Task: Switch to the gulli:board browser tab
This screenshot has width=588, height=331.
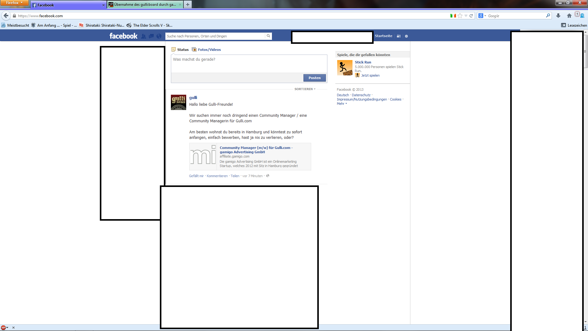Action: click(x=145, y=5)
